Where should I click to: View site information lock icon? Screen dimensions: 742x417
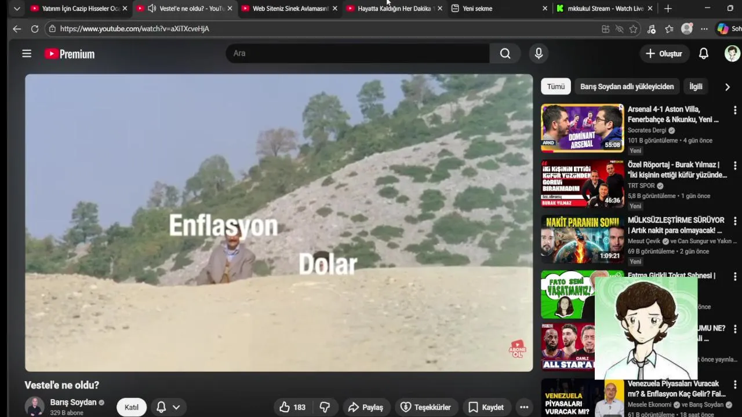(53, 28)
